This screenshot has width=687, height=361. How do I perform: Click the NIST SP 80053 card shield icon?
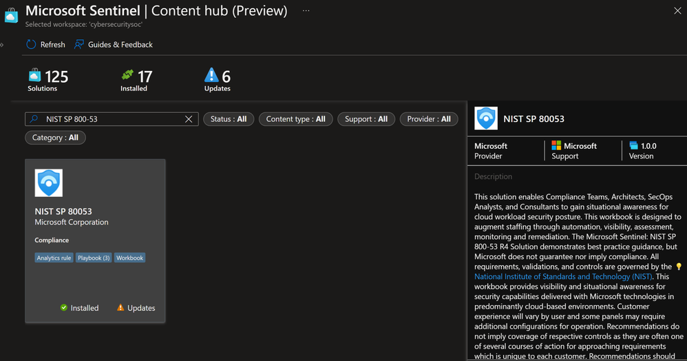49,183
